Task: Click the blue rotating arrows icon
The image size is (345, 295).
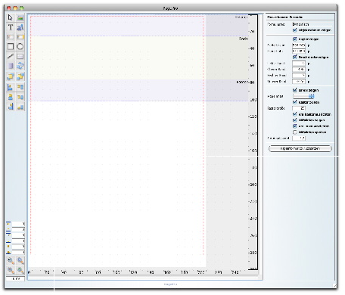Action: click(x=20, y=66)
